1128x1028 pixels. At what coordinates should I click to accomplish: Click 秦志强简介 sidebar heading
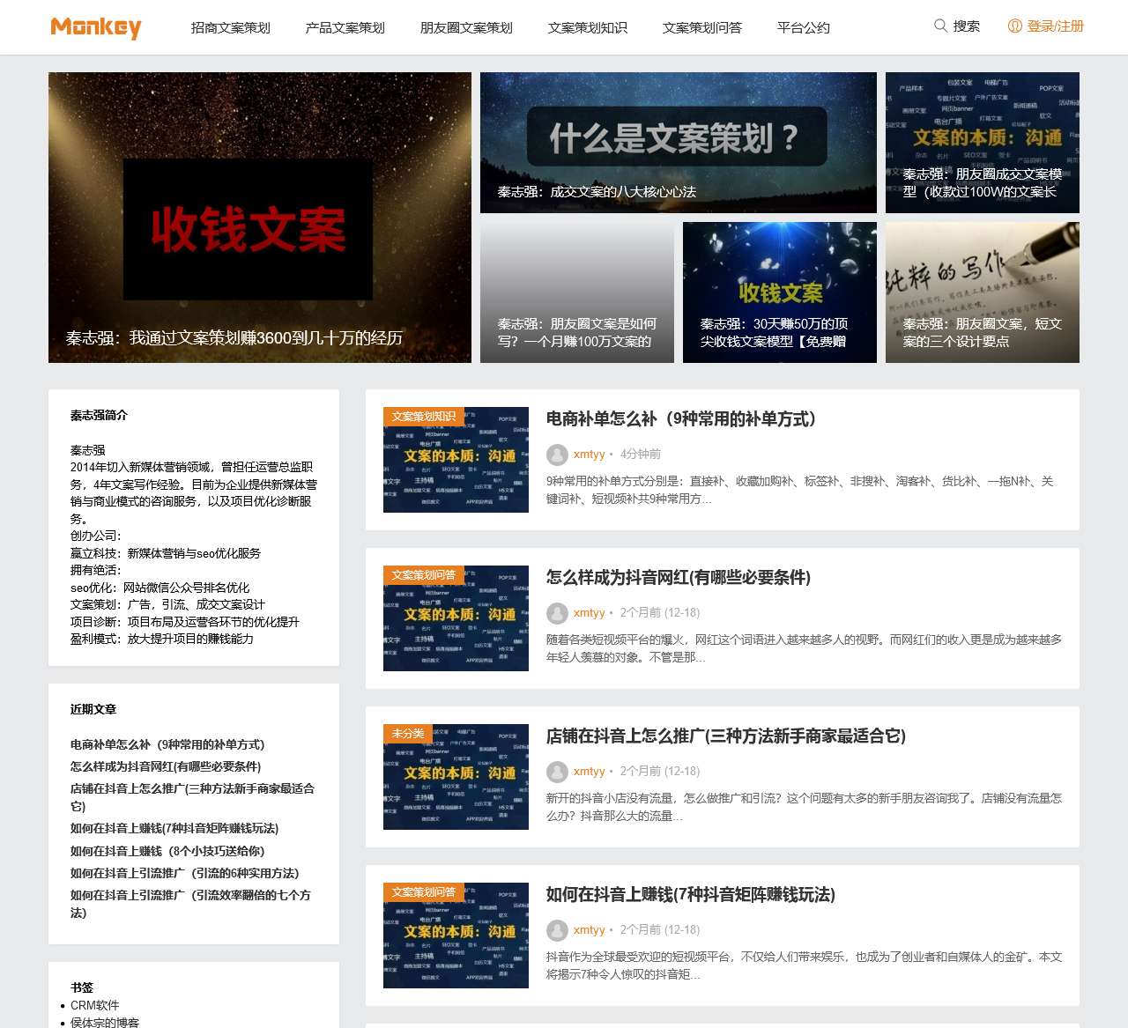click(99, 415)
